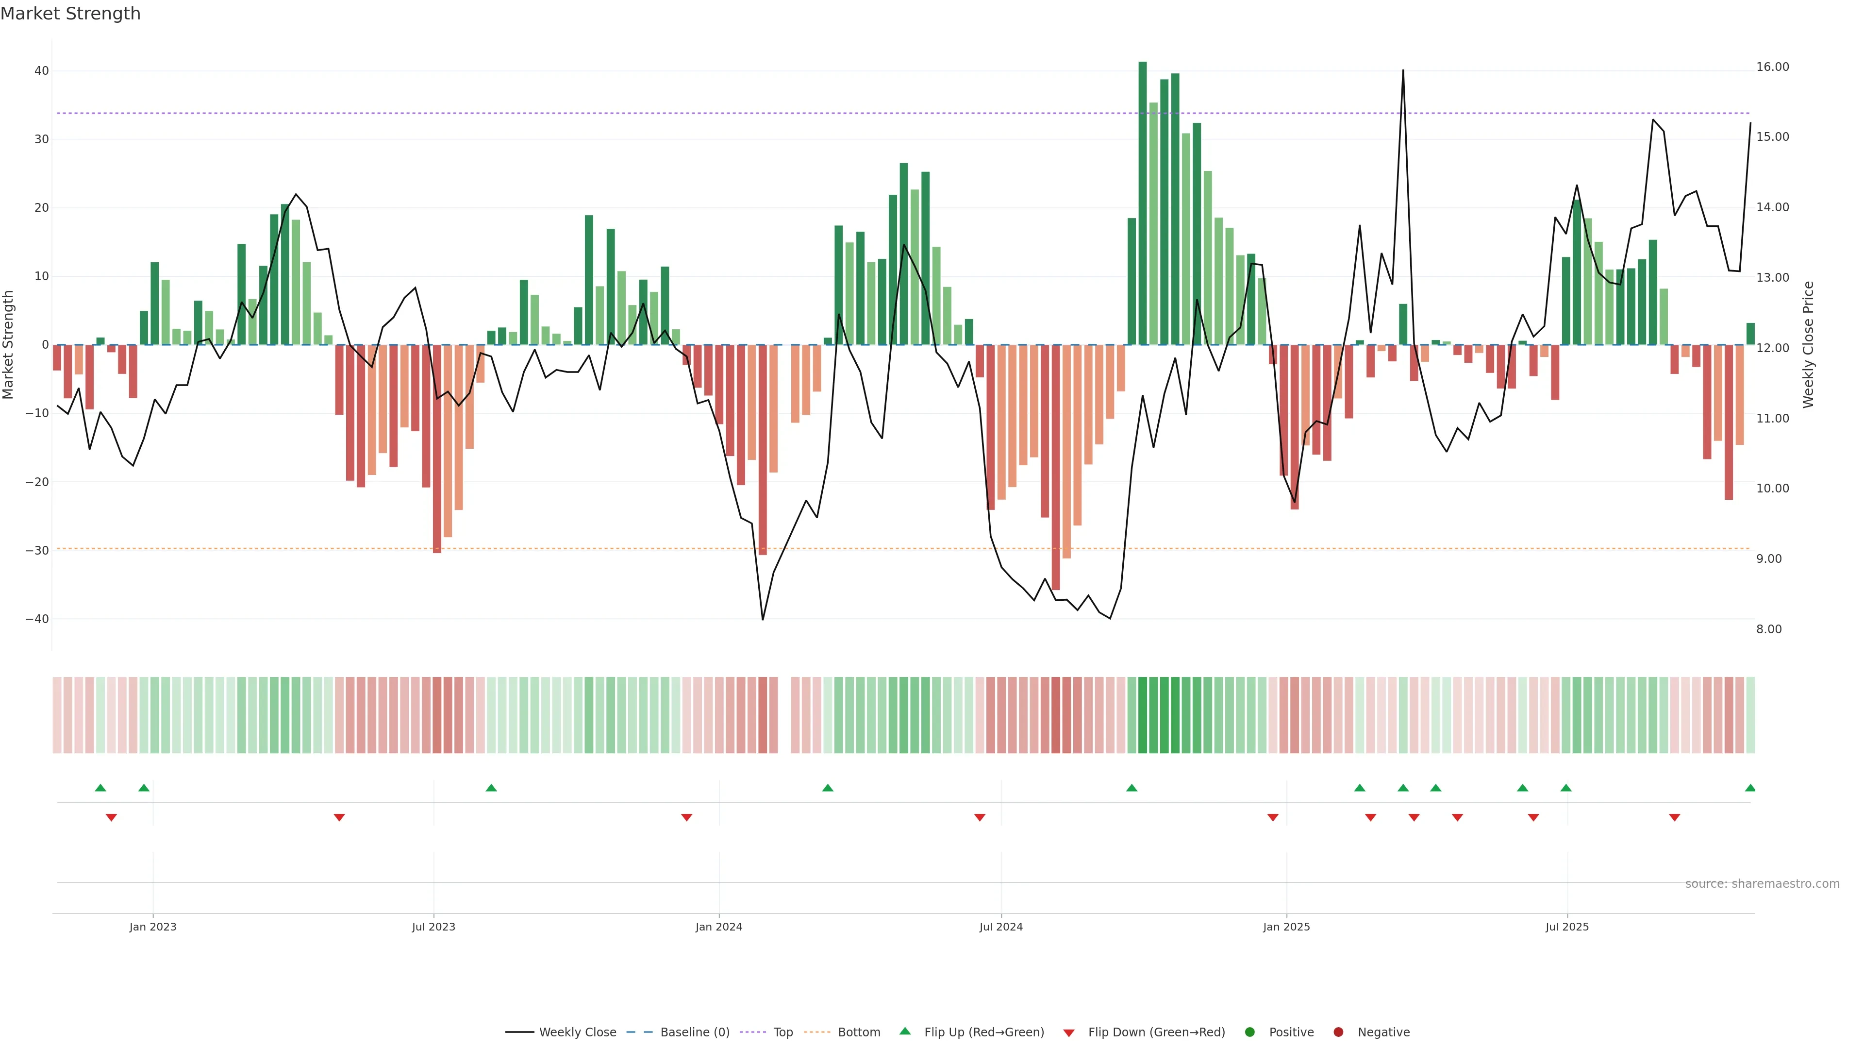Click the red Flip Down legend triangle
The image size is (1864, 1049).
point(1069,1033)
